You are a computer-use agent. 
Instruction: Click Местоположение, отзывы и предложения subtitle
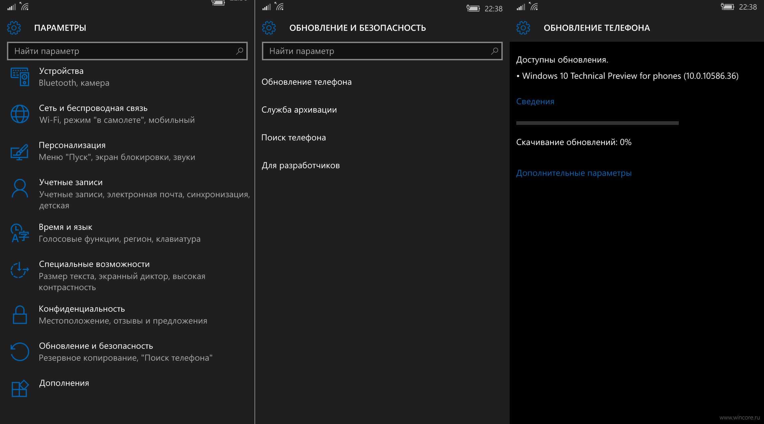tap(123, 321)
